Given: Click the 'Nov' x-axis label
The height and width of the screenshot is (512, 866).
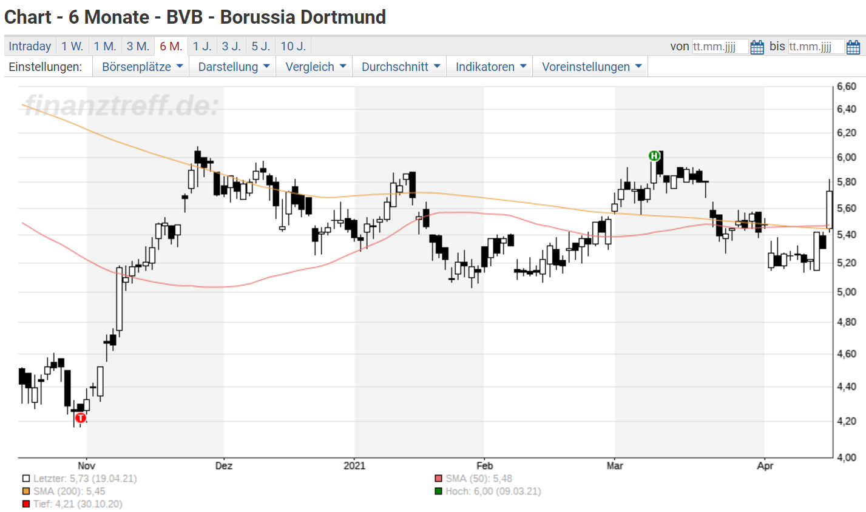Looking at the screenshot, I should [87, 466].
